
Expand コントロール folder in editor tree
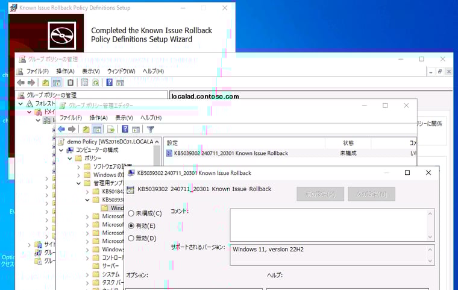coord(87,258)
